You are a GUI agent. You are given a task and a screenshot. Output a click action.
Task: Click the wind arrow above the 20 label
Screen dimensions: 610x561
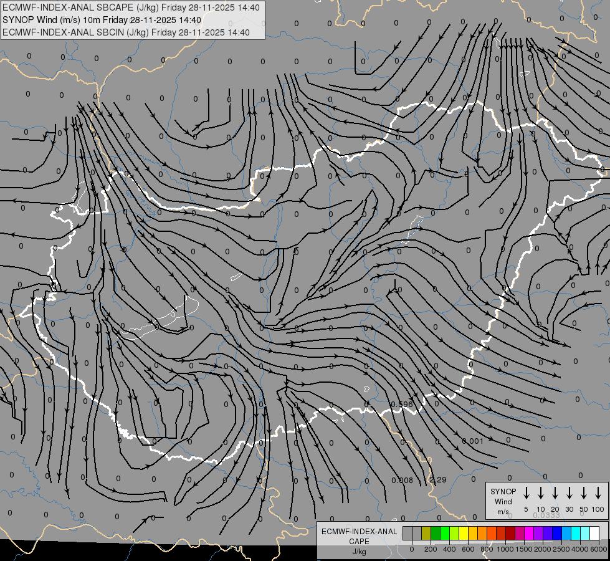pos(555,493)
